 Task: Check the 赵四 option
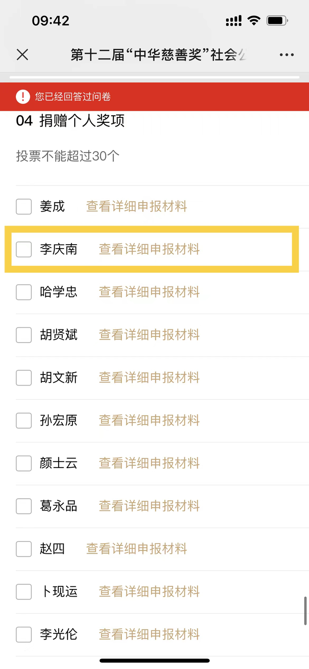(24, 549)
